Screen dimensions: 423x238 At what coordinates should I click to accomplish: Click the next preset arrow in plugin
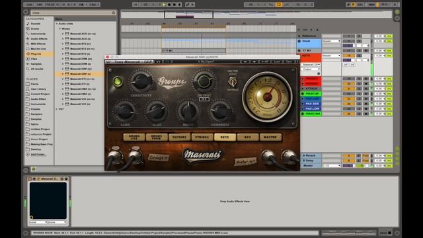pyautogui.click(x=254, y=61)
